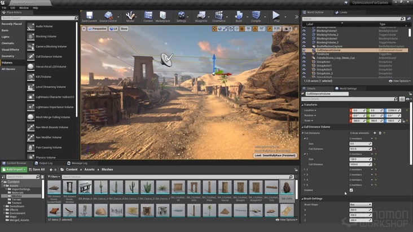This screenshot has height=232, width=413.
Task: Empty the Cull Distances array
Action: [x=380, y=133]
